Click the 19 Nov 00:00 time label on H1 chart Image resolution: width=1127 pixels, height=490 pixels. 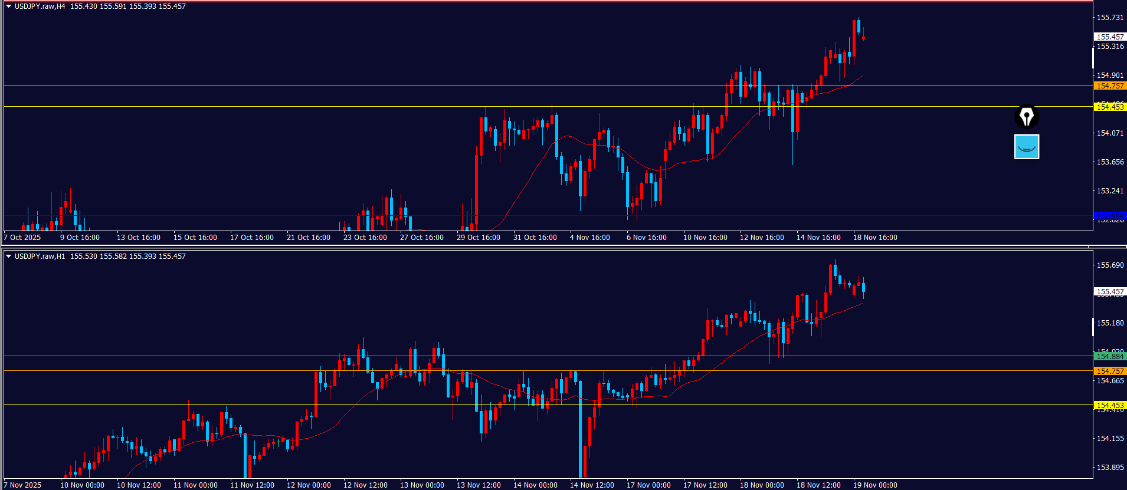(x=875, y=485)
